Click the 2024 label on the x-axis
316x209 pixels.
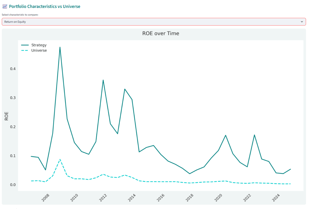pos(276,198)
